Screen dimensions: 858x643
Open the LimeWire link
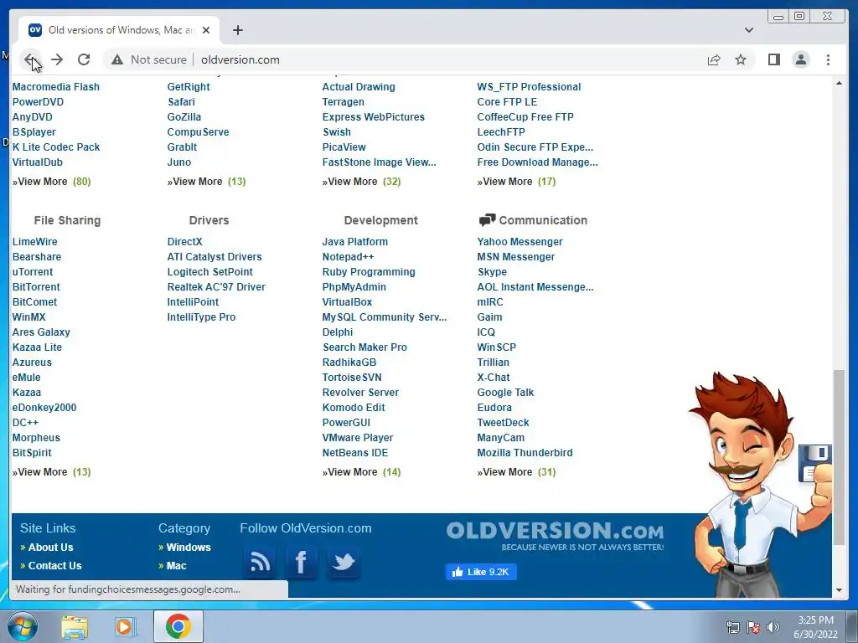pyautogui.click(x=35, y=242)
